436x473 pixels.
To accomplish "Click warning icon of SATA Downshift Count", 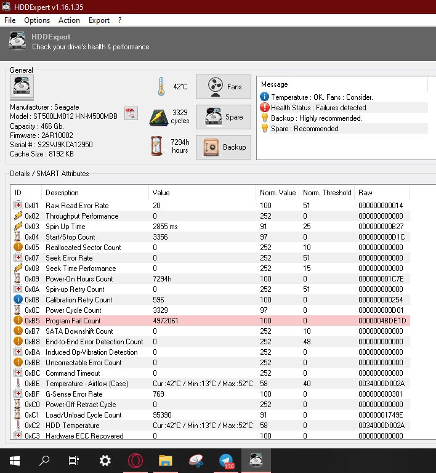I will 18,331.
